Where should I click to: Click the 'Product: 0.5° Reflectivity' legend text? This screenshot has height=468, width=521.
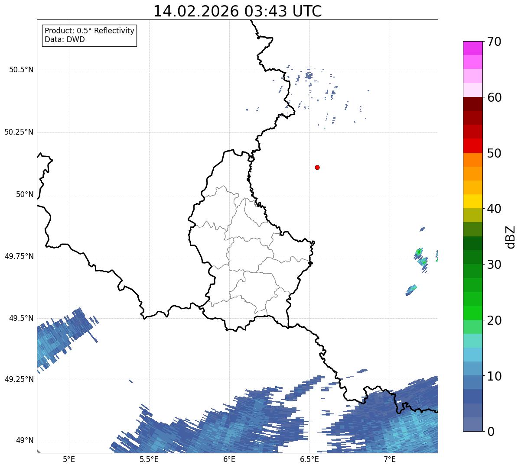click(x=89, y=31)
